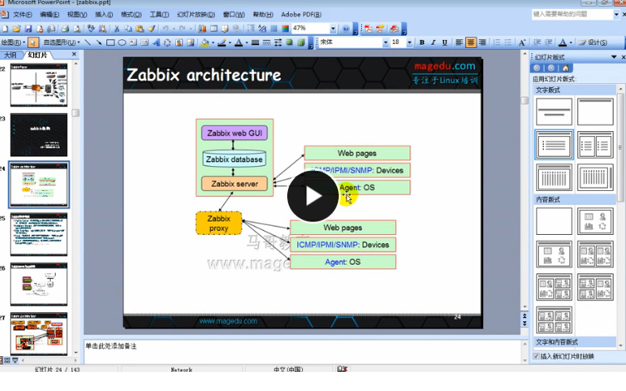Select slide 27 thumbnail
The image size is (626, 391).
point(39,334)
